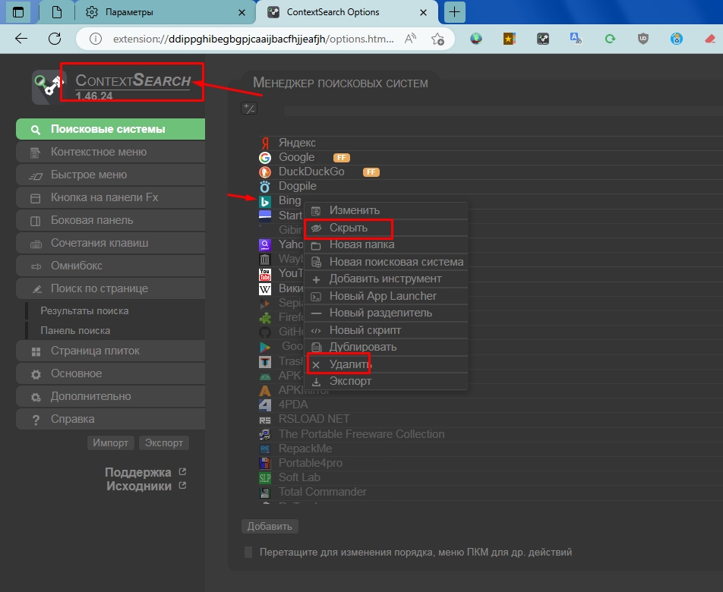Add page to favorites star icon
723x592 pixels.
pyautogui.click(x=437, y=39)
